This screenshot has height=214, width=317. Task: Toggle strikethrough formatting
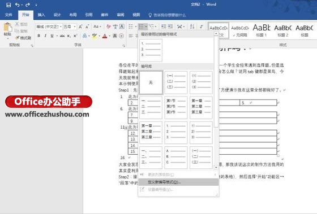(62, 36)
